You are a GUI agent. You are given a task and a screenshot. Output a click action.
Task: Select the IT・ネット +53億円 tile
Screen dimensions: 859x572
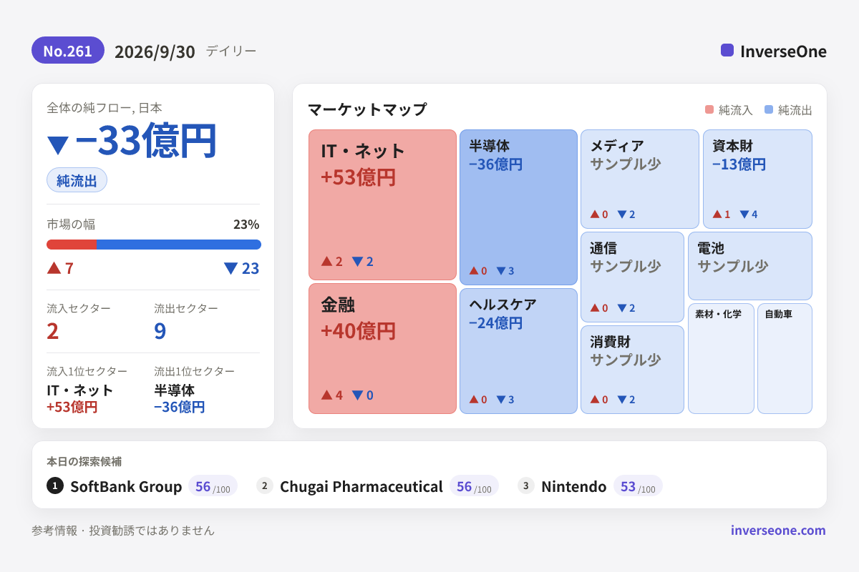click(x=382, y=204)
